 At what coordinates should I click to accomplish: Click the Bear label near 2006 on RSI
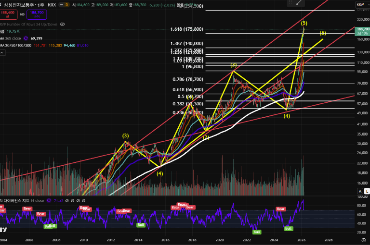27,208
